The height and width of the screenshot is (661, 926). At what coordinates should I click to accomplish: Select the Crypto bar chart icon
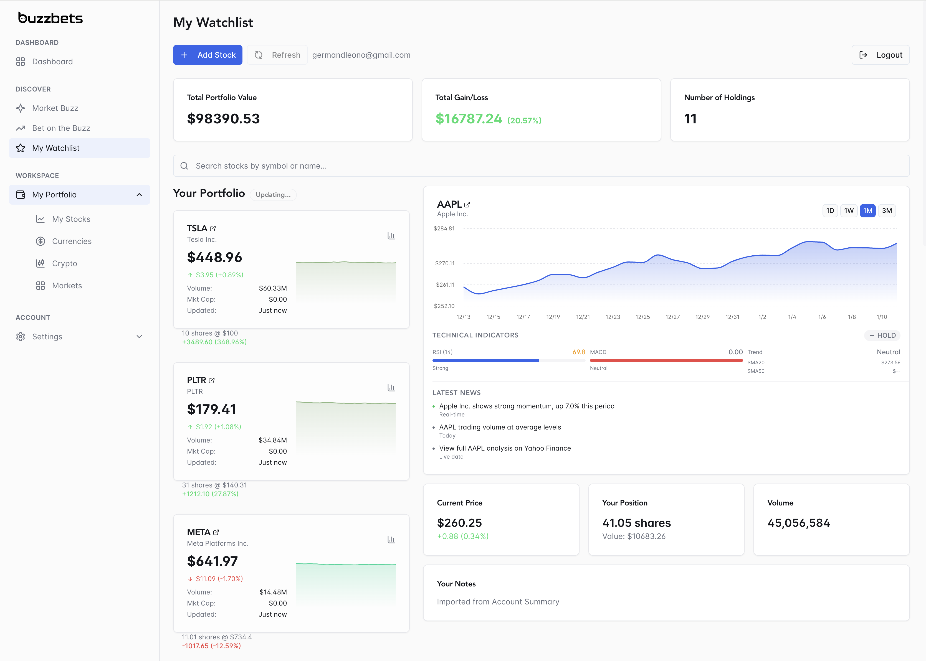click(x=40, y=263)
